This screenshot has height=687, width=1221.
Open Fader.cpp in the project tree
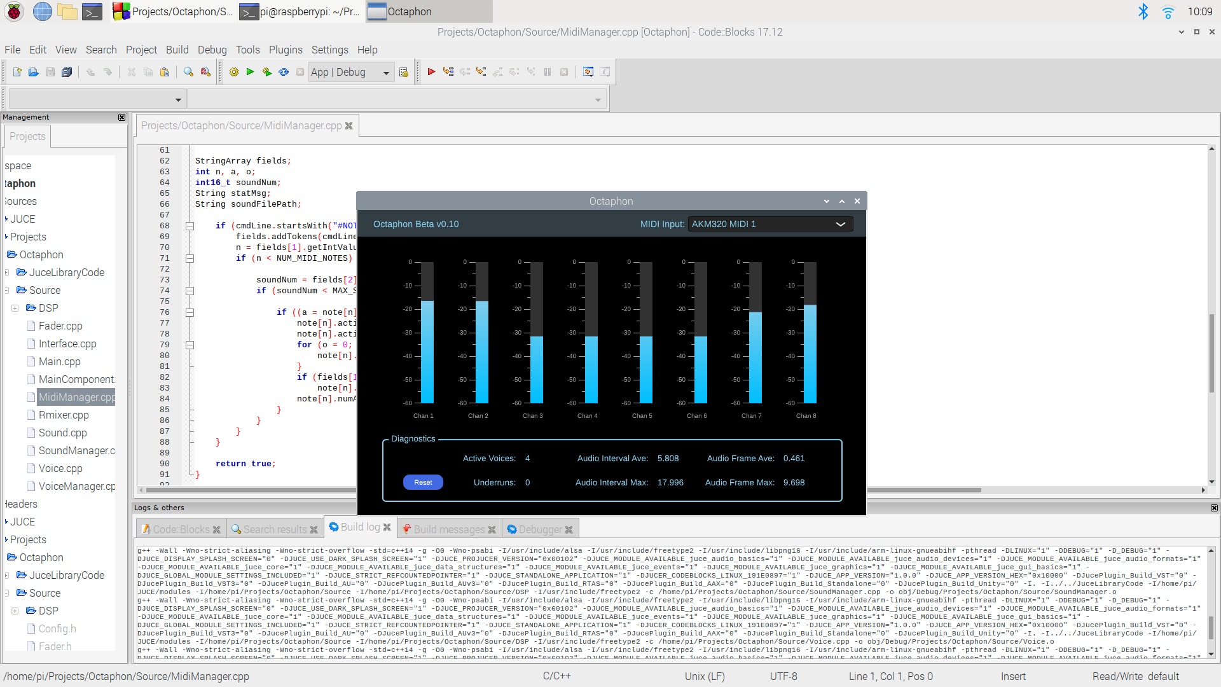pyautogui.click(x=60, y=326)
